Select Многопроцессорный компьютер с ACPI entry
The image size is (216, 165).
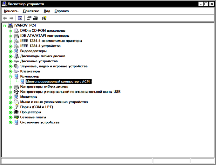tap(58, 82)
